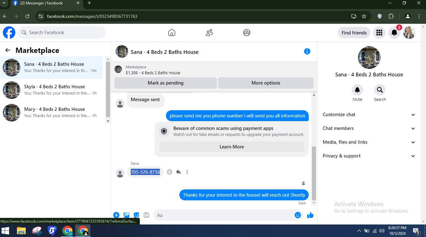Expand Media, files and links section
The height and width of the screenshot is (237, 426).
369,142
